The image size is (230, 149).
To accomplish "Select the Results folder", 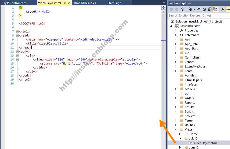I will [189, 107].
